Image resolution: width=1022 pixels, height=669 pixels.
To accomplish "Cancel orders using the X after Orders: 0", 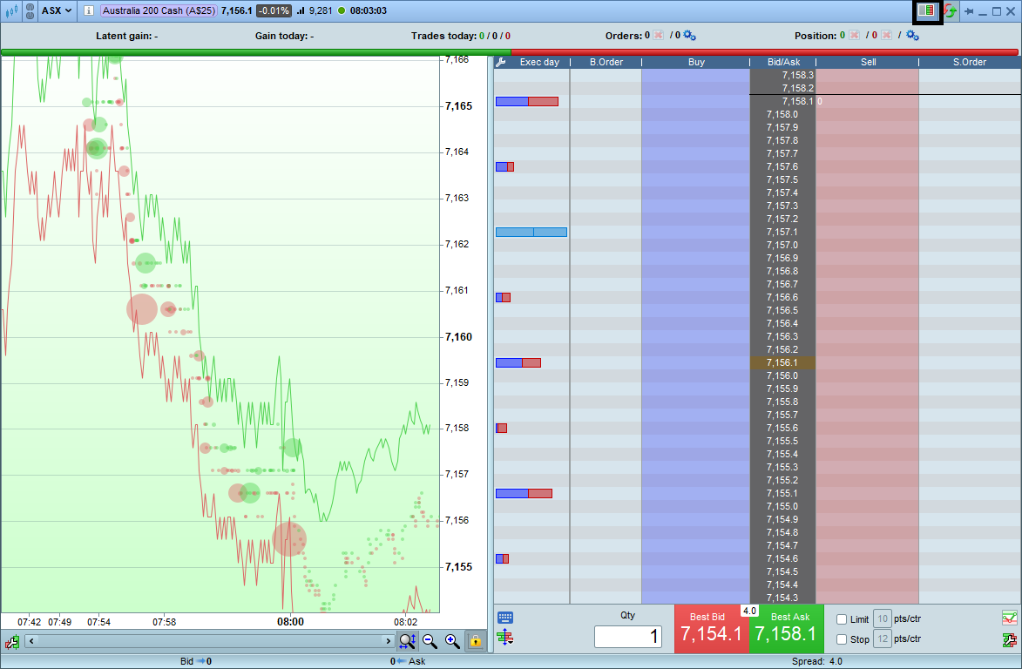I will click(659, 35).
